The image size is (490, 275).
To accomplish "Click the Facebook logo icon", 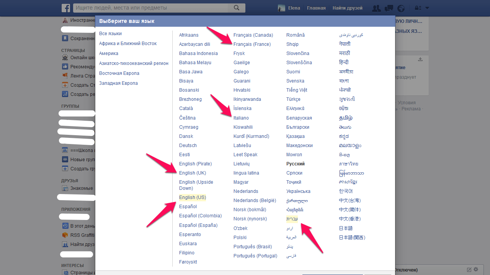I will click(x=66, y=8).
